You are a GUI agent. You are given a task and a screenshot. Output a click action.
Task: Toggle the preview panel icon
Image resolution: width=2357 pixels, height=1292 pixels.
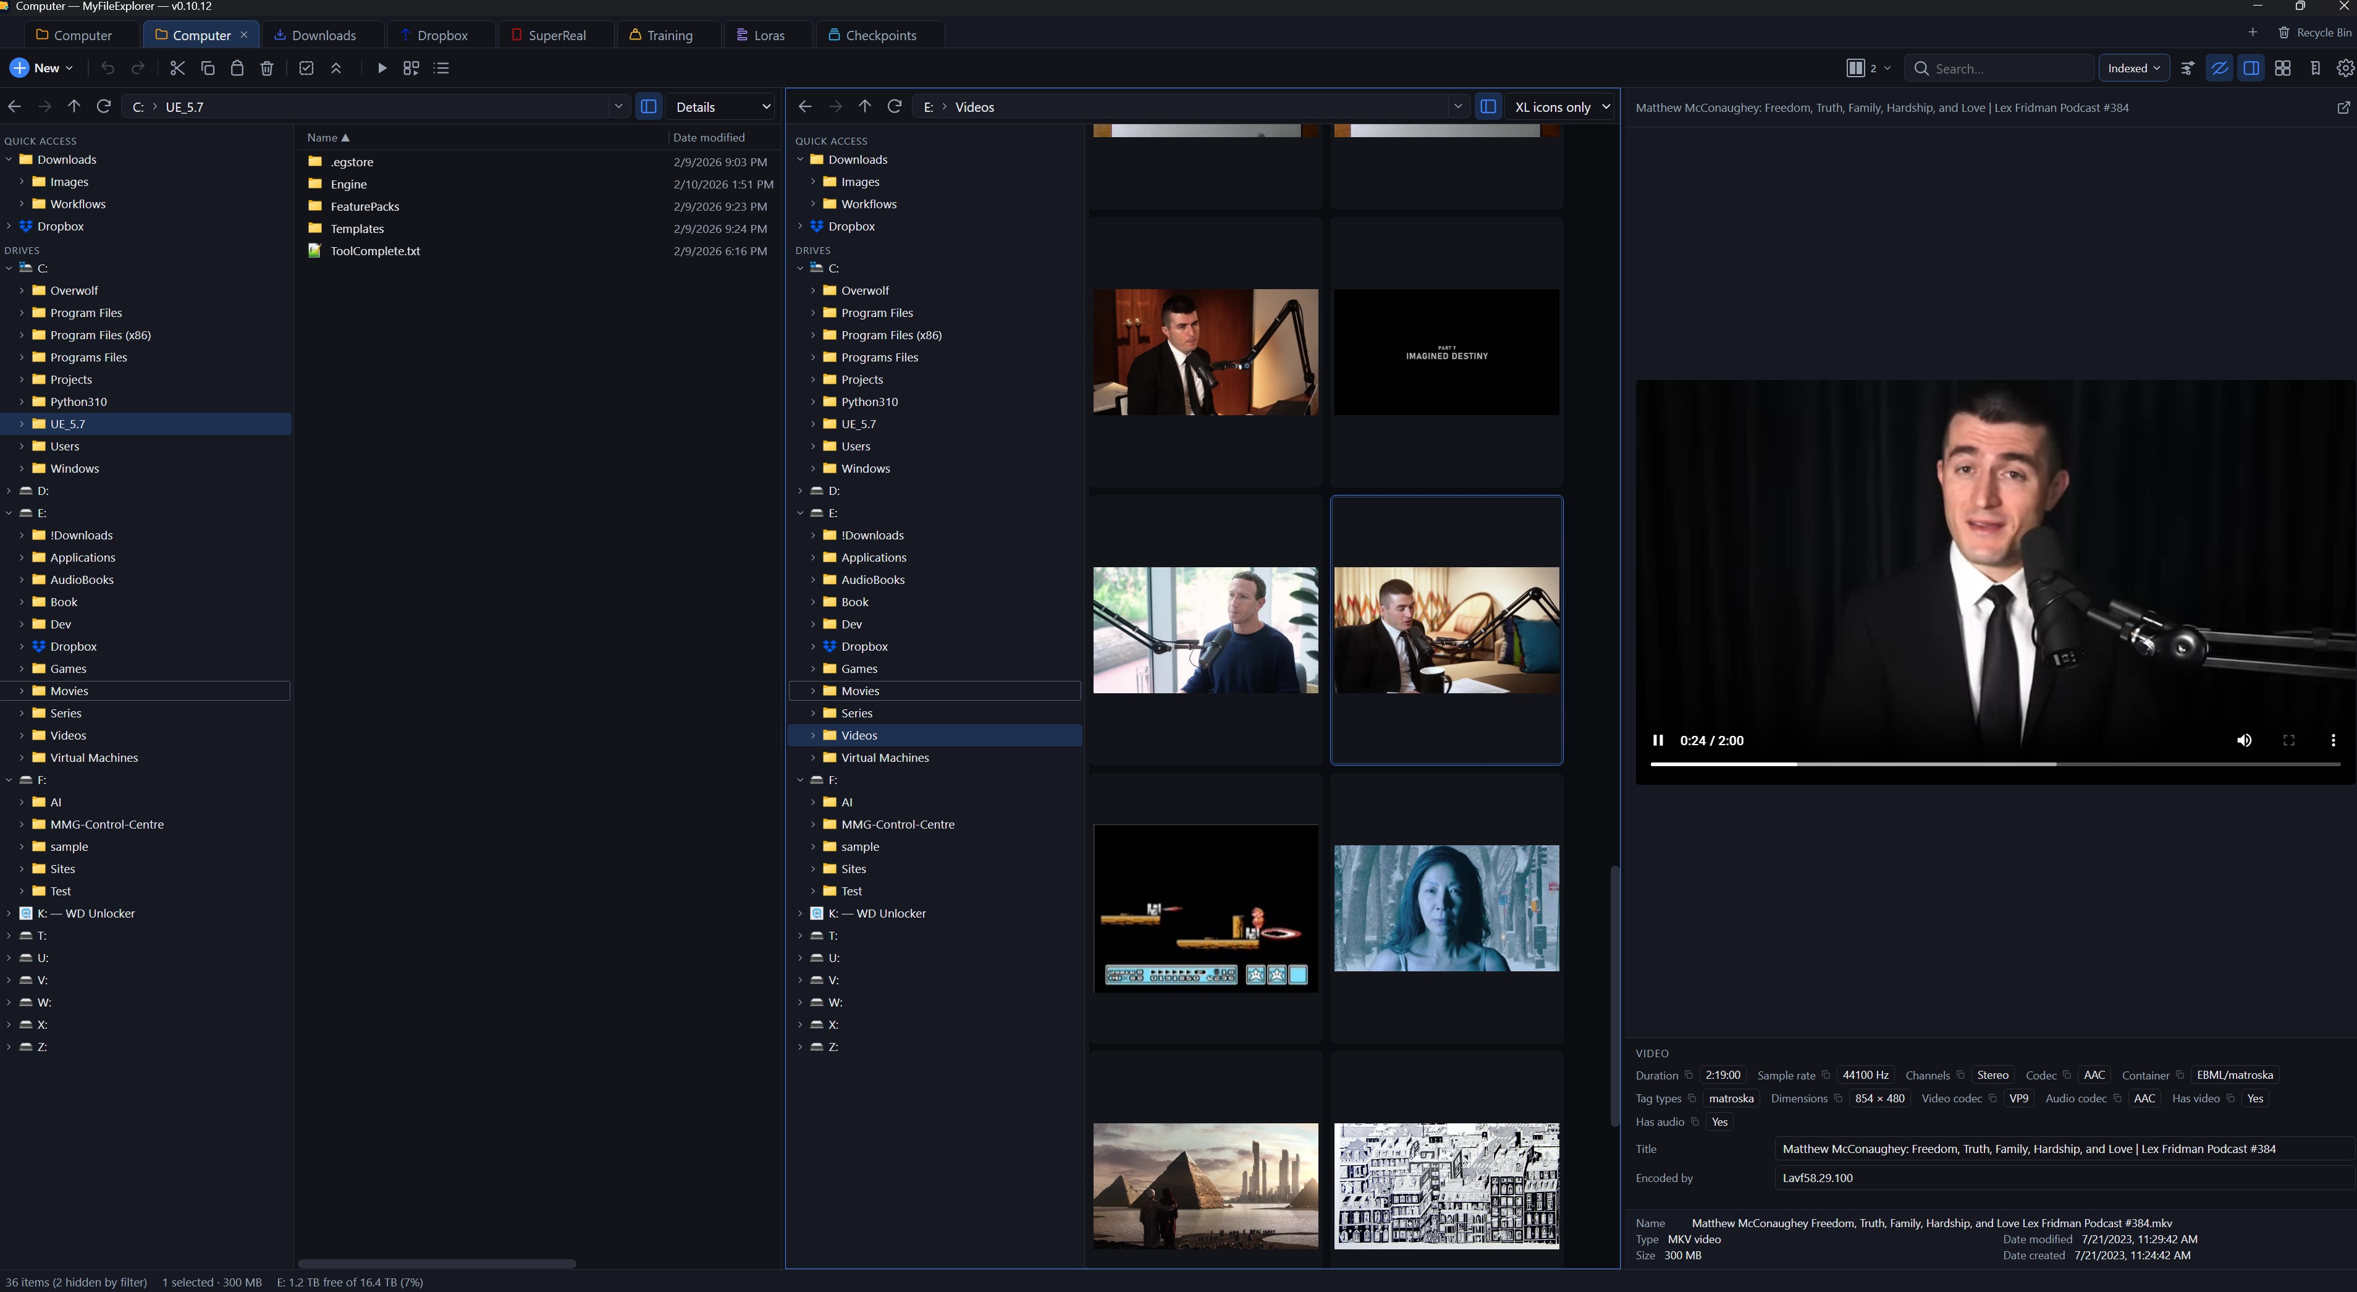tap(2252, 68)
